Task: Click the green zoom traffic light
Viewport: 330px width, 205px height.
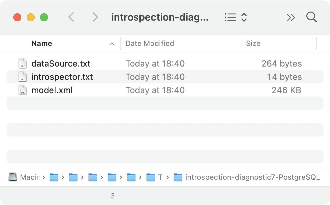Action: [x=44, y=17]
